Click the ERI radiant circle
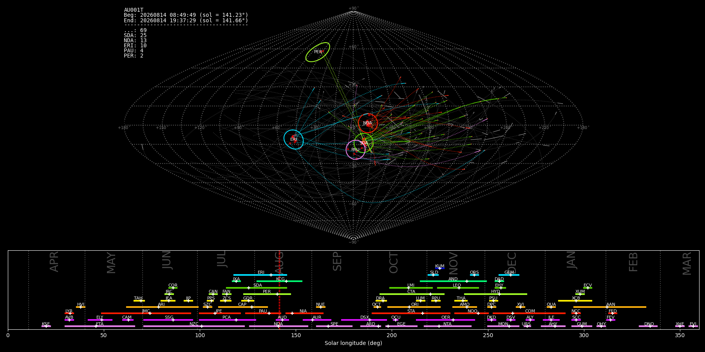This screenshot has width=705, height=352. [294, 140]
